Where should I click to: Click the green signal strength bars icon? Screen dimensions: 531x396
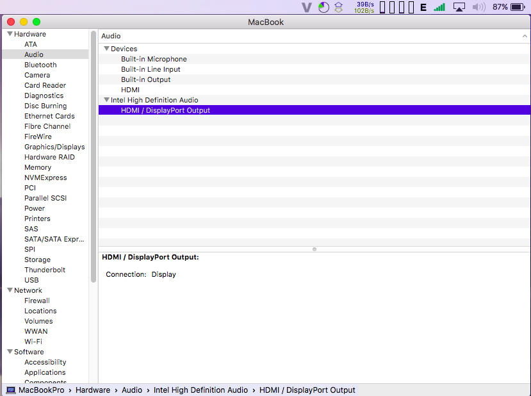[439, 7]
